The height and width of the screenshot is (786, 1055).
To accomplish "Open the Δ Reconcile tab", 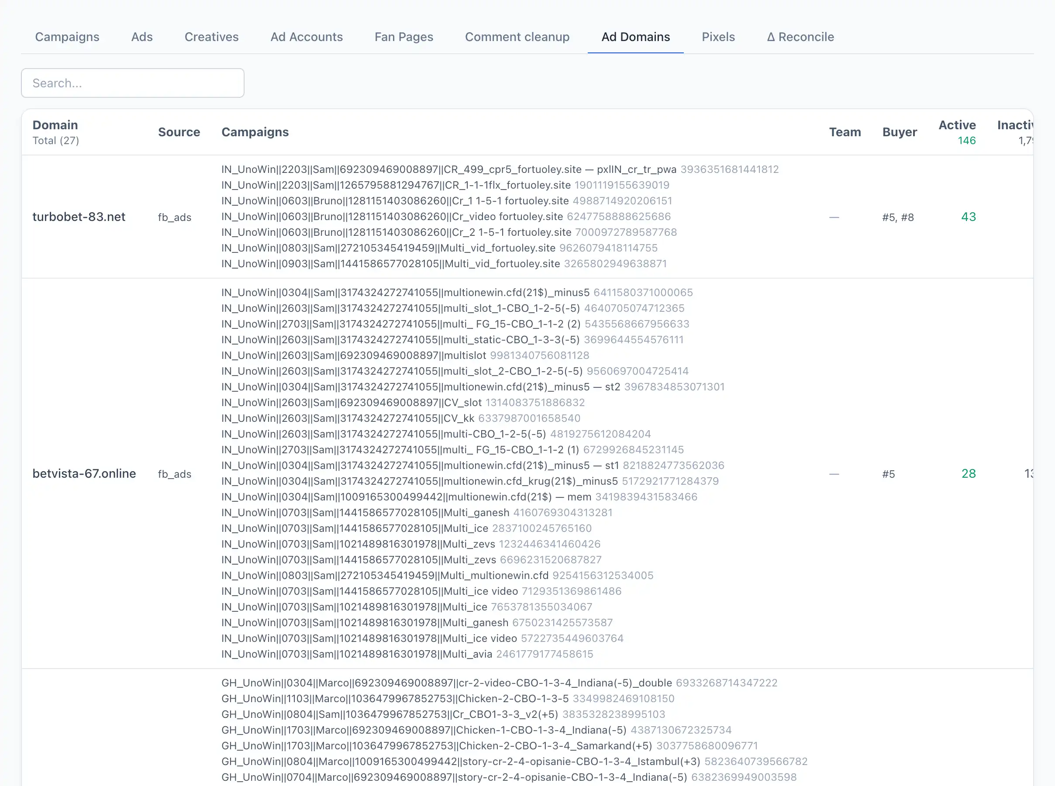I will (x=800, y=37).
